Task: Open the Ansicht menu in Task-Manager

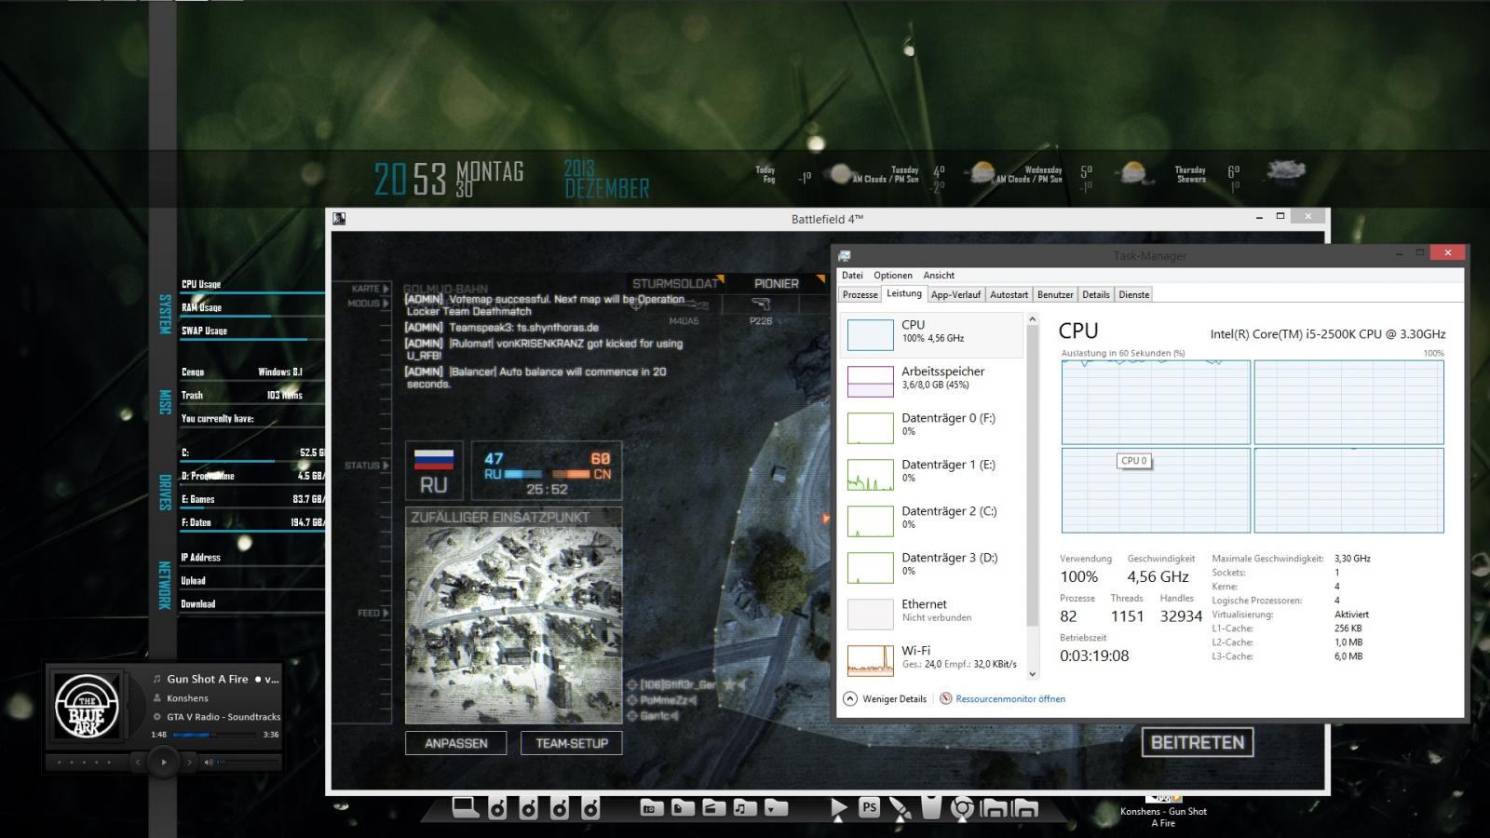Action: [x=939, y=276]
